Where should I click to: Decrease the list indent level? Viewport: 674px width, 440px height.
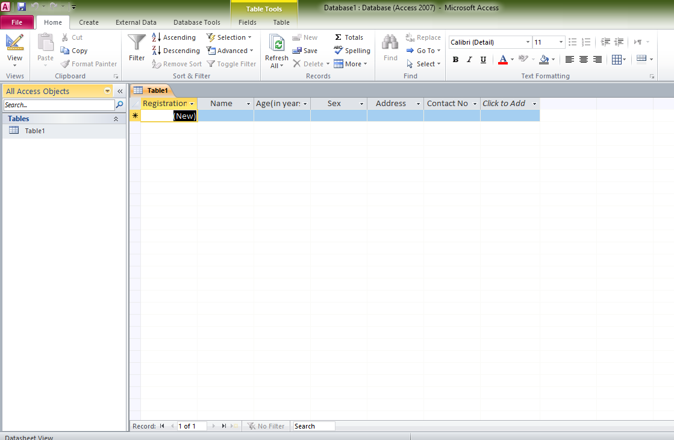(x=605, y=42)
